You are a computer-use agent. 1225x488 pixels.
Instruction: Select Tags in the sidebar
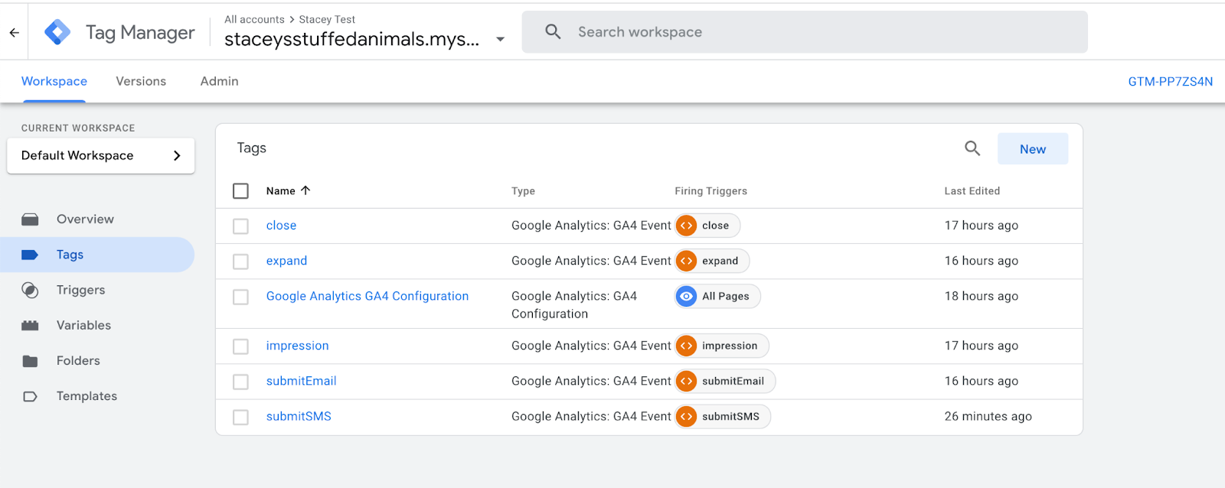97,255
